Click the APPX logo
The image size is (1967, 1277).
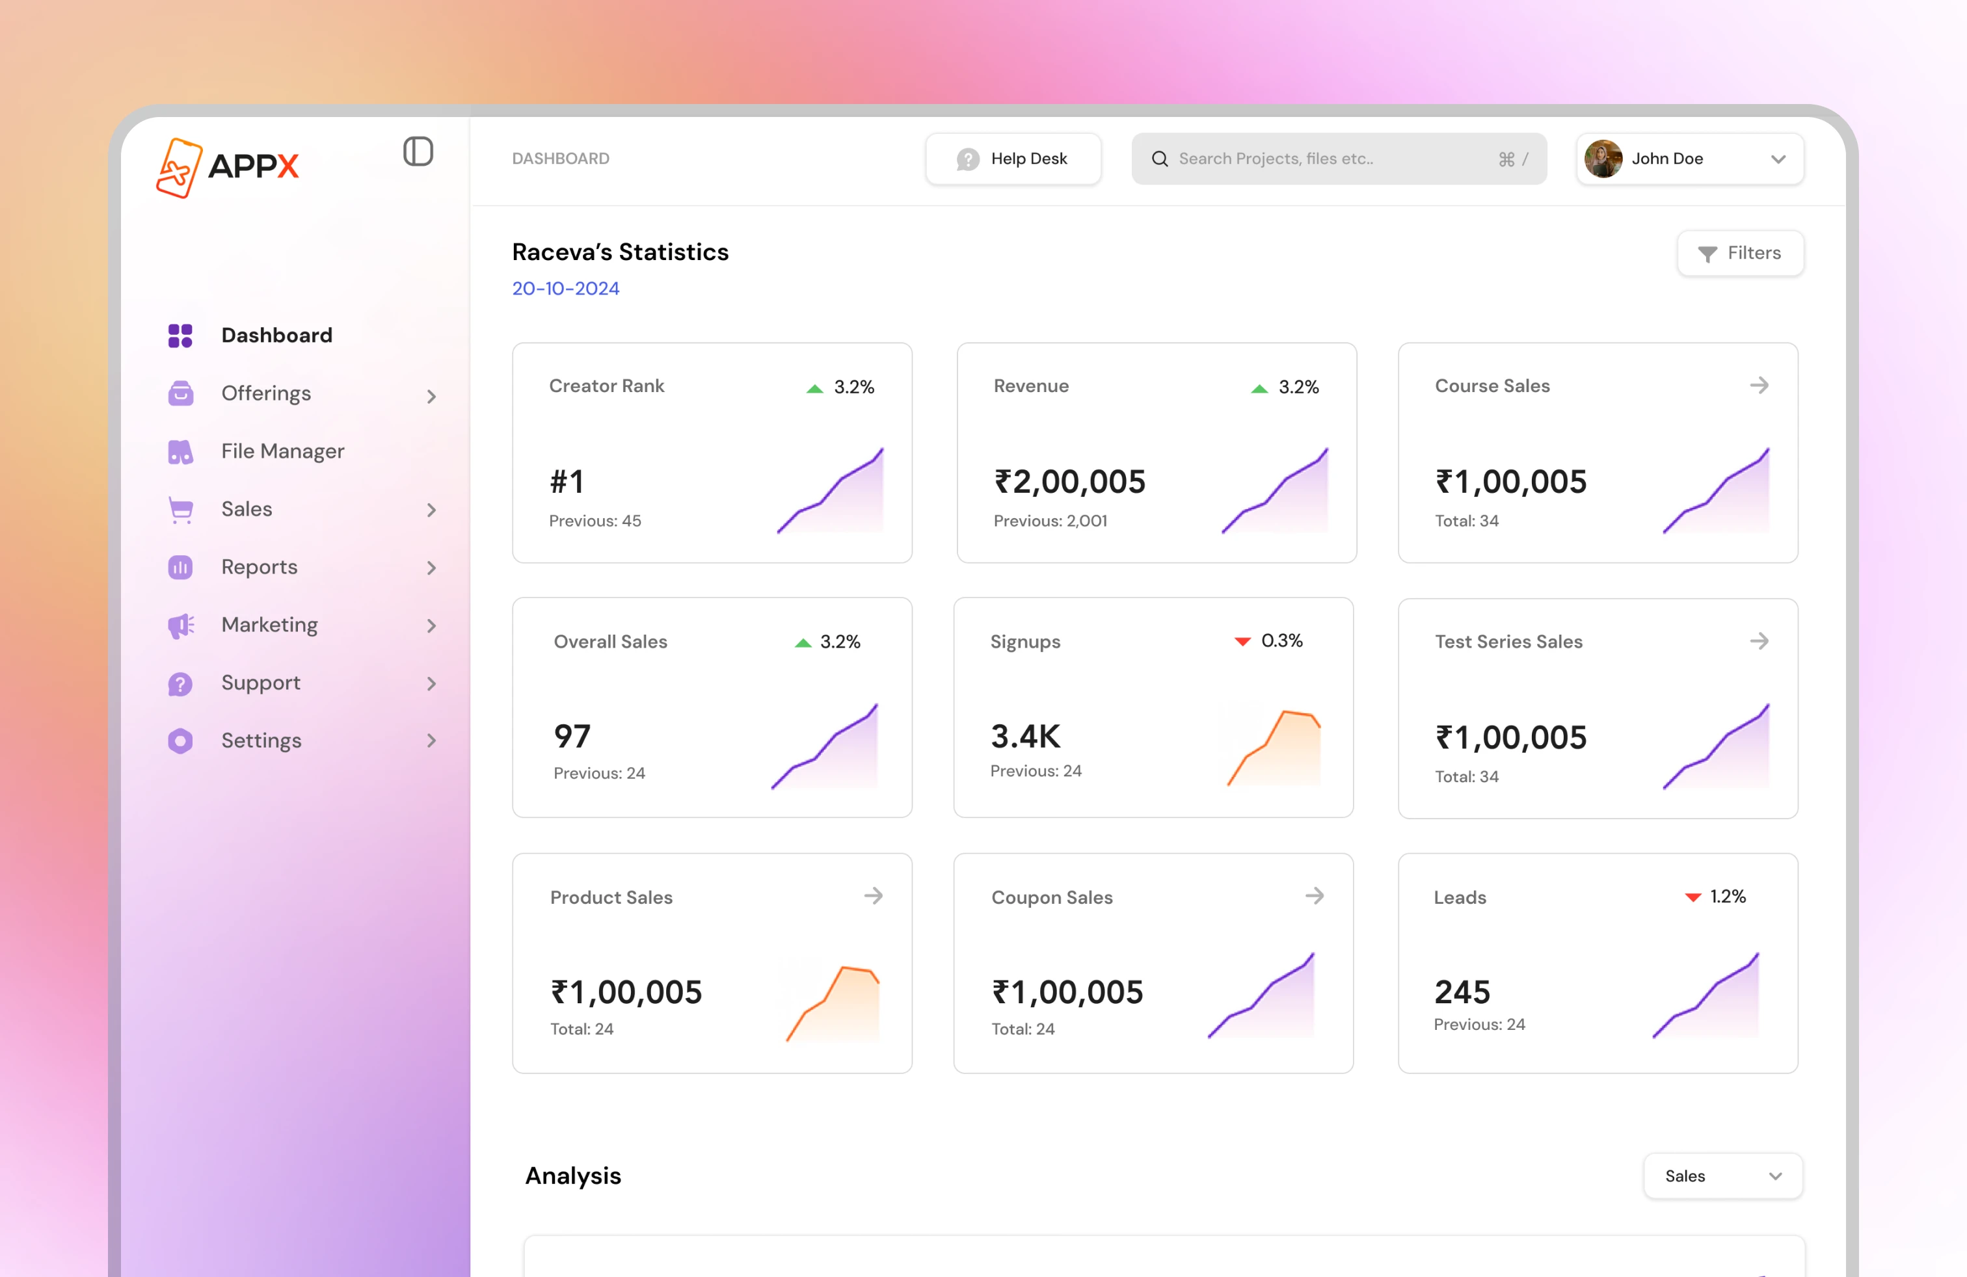[x=228, y=167]
